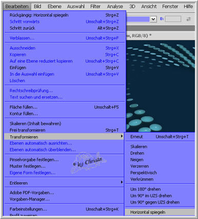The width and height of the screenshot is (198, 219).
Task: Choose Muster festlegen... entry
Action: tap(64, 166)
